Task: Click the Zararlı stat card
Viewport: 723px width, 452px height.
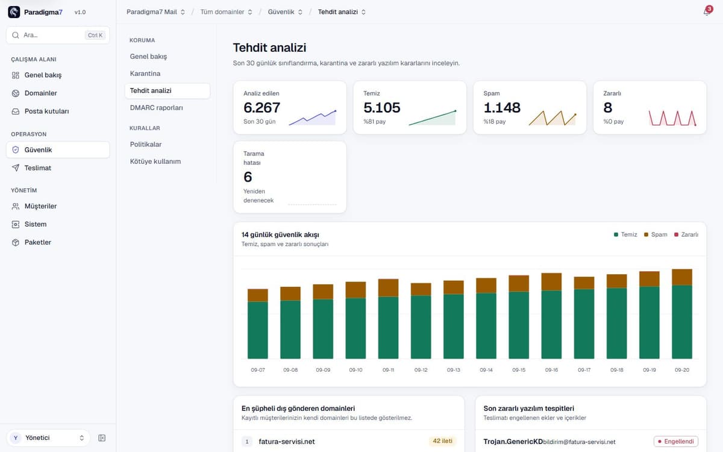Action: coord(649,107)
